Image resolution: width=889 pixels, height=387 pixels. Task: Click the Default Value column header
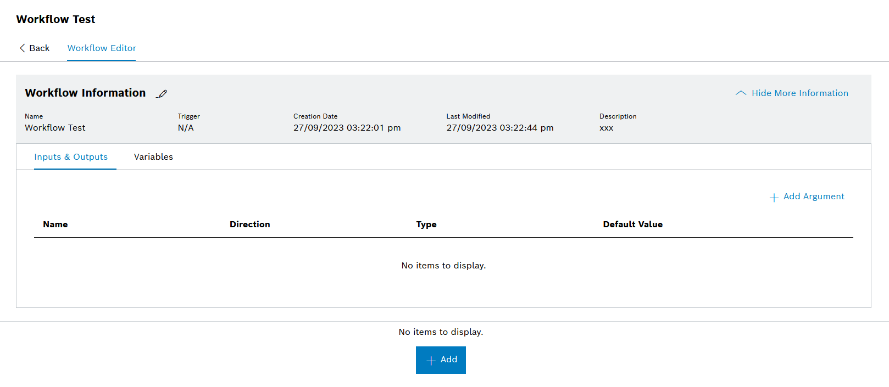pos(633,225)
